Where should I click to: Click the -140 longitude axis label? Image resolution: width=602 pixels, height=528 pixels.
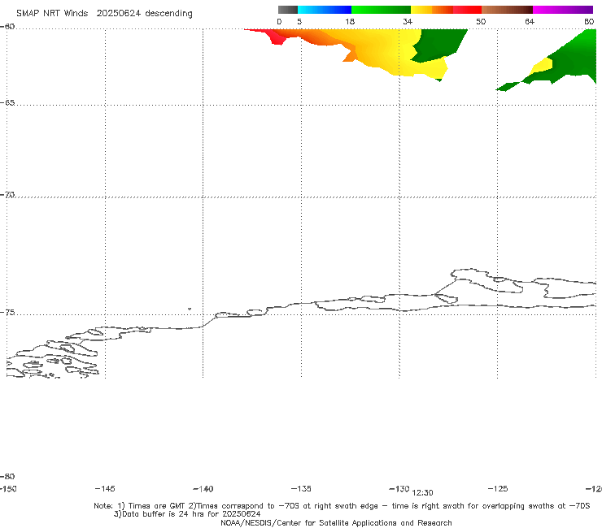[x=203, y=489]
